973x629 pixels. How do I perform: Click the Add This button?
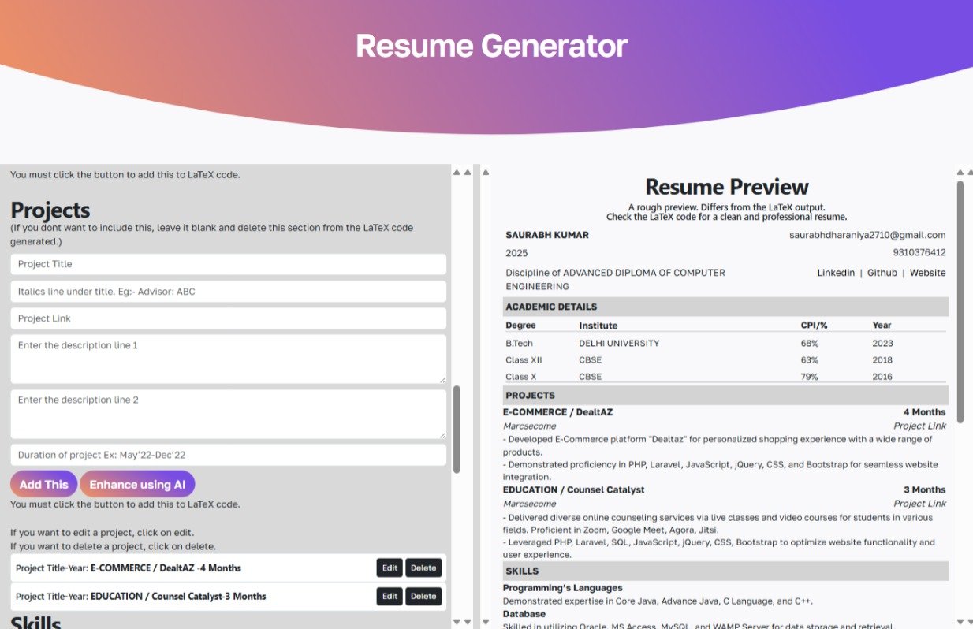coord(43,483)
